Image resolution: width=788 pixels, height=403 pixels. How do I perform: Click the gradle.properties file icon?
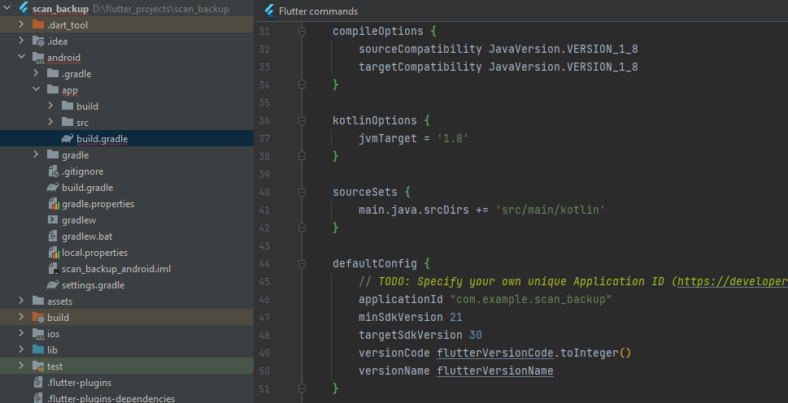(x=54, y=204)
